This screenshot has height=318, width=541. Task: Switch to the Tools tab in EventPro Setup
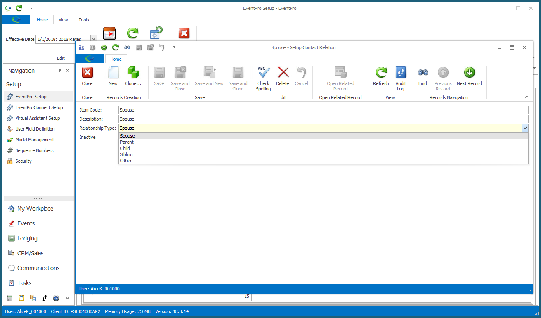(x=84, y=20)
